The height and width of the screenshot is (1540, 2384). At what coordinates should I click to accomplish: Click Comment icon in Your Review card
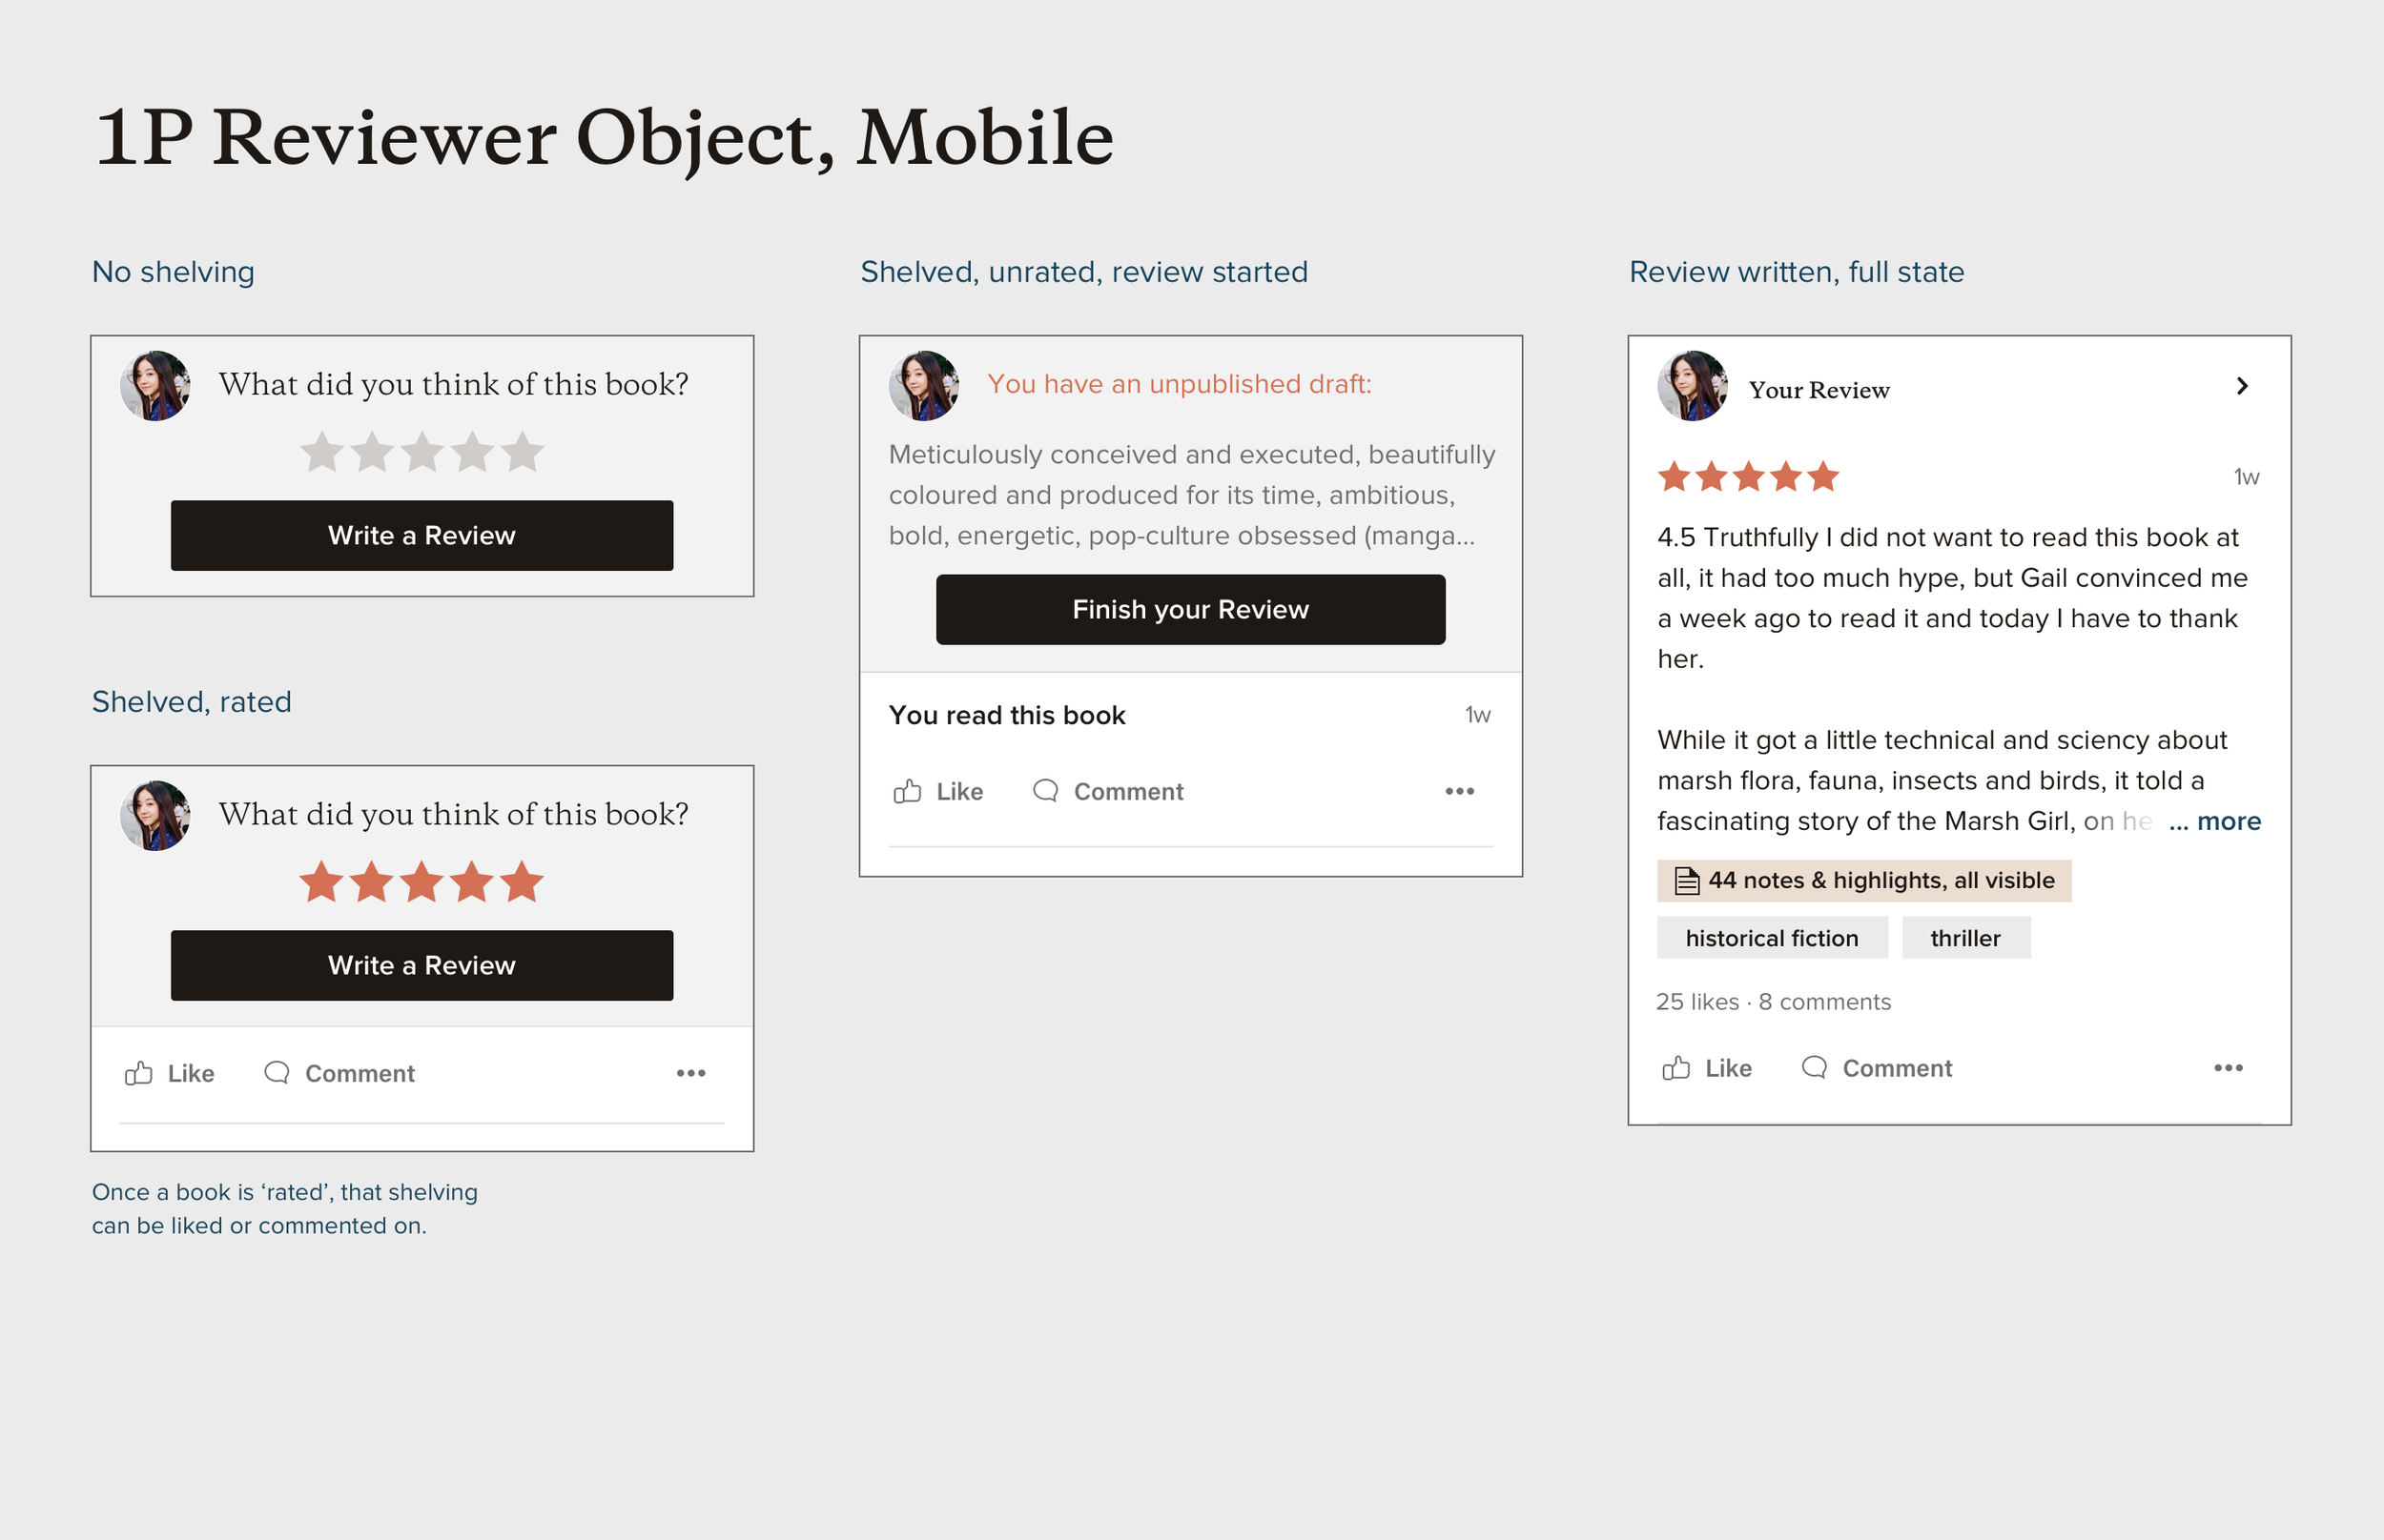point(1814,1068)
